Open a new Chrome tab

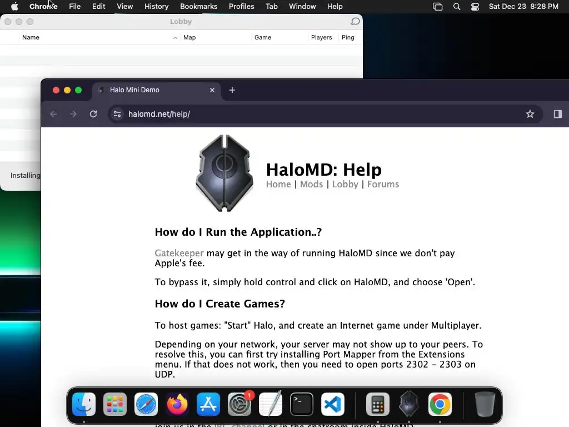click(x=232, y=90)
